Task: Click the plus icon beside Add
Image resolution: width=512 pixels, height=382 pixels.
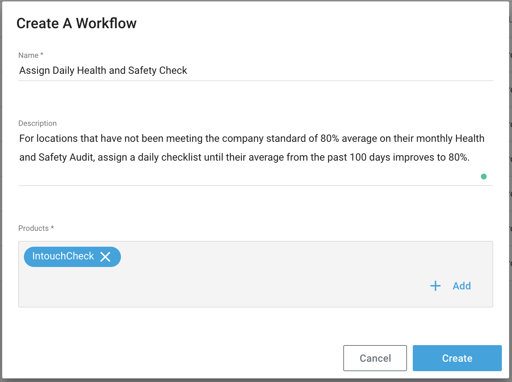Action: [x=435, y=286]
